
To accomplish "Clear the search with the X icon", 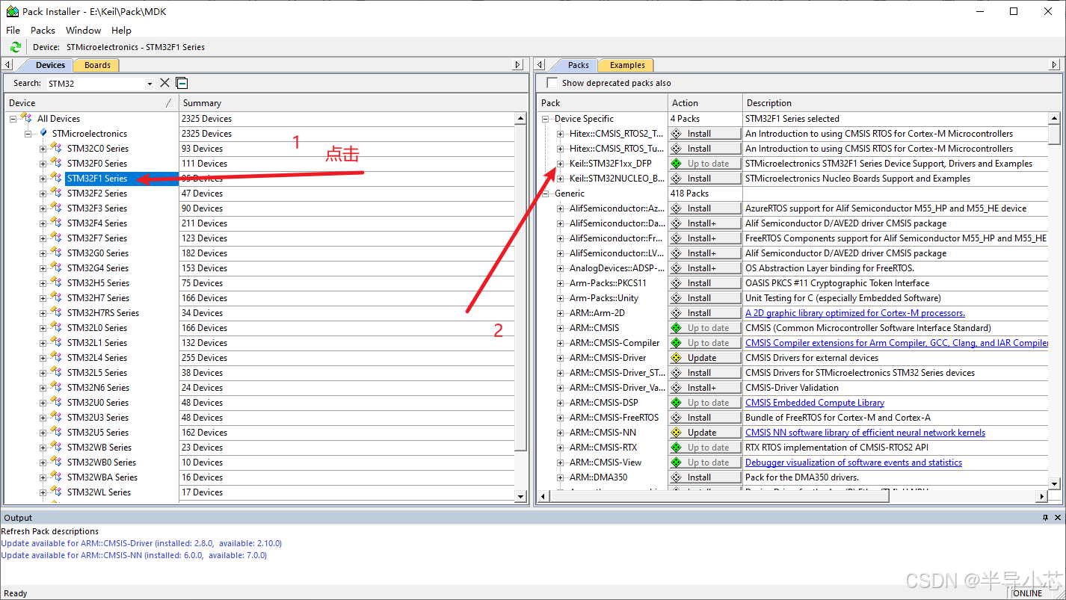I will pos(165,83).
